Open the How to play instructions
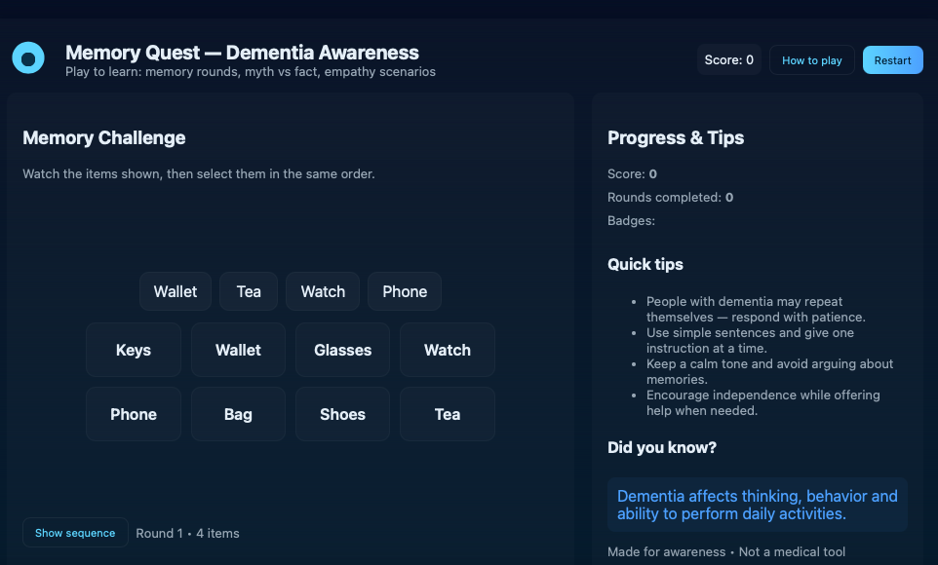The height and width of the screenshot is (565, 938). pos(811,60)
